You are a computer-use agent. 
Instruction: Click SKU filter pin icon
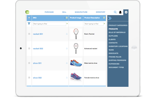click(x=67, y=24)
